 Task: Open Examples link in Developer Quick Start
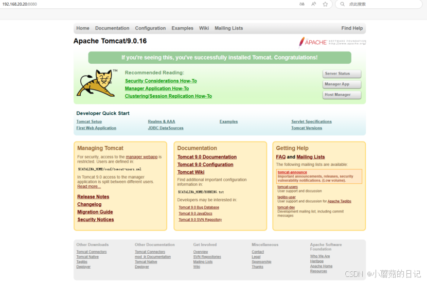click(x=229, y=121)
